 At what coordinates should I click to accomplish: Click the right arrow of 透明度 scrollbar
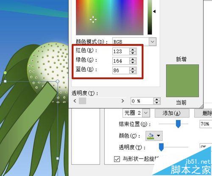[x=123, y=101]
